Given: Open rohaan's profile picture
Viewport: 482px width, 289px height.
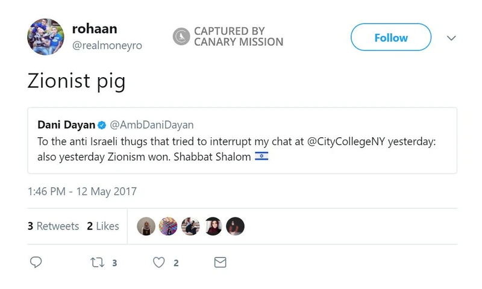Looking at the screenshot, I should (x=46, y=36).
